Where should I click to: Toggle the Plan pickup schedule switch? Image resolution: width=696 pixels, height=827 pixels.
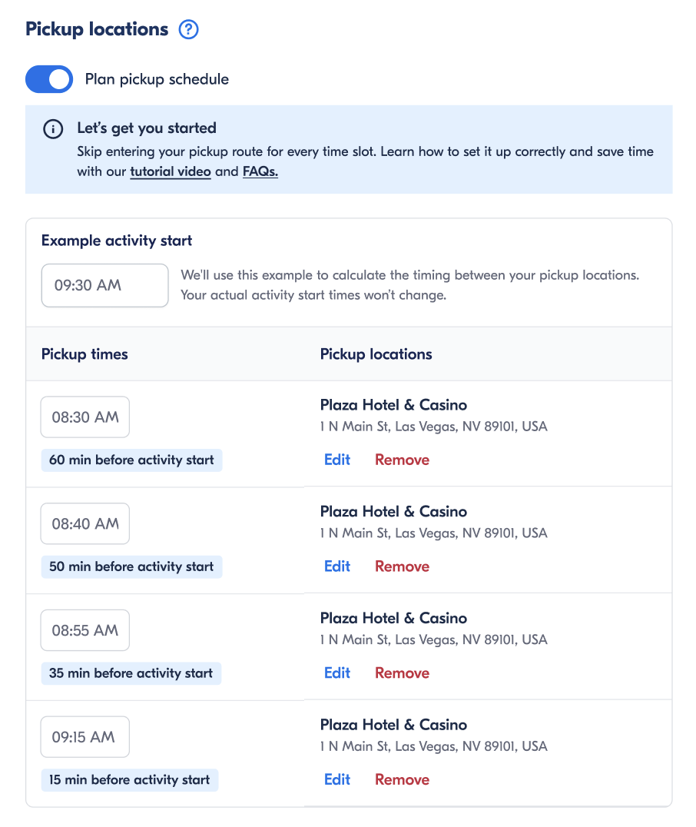coord(49,79)
